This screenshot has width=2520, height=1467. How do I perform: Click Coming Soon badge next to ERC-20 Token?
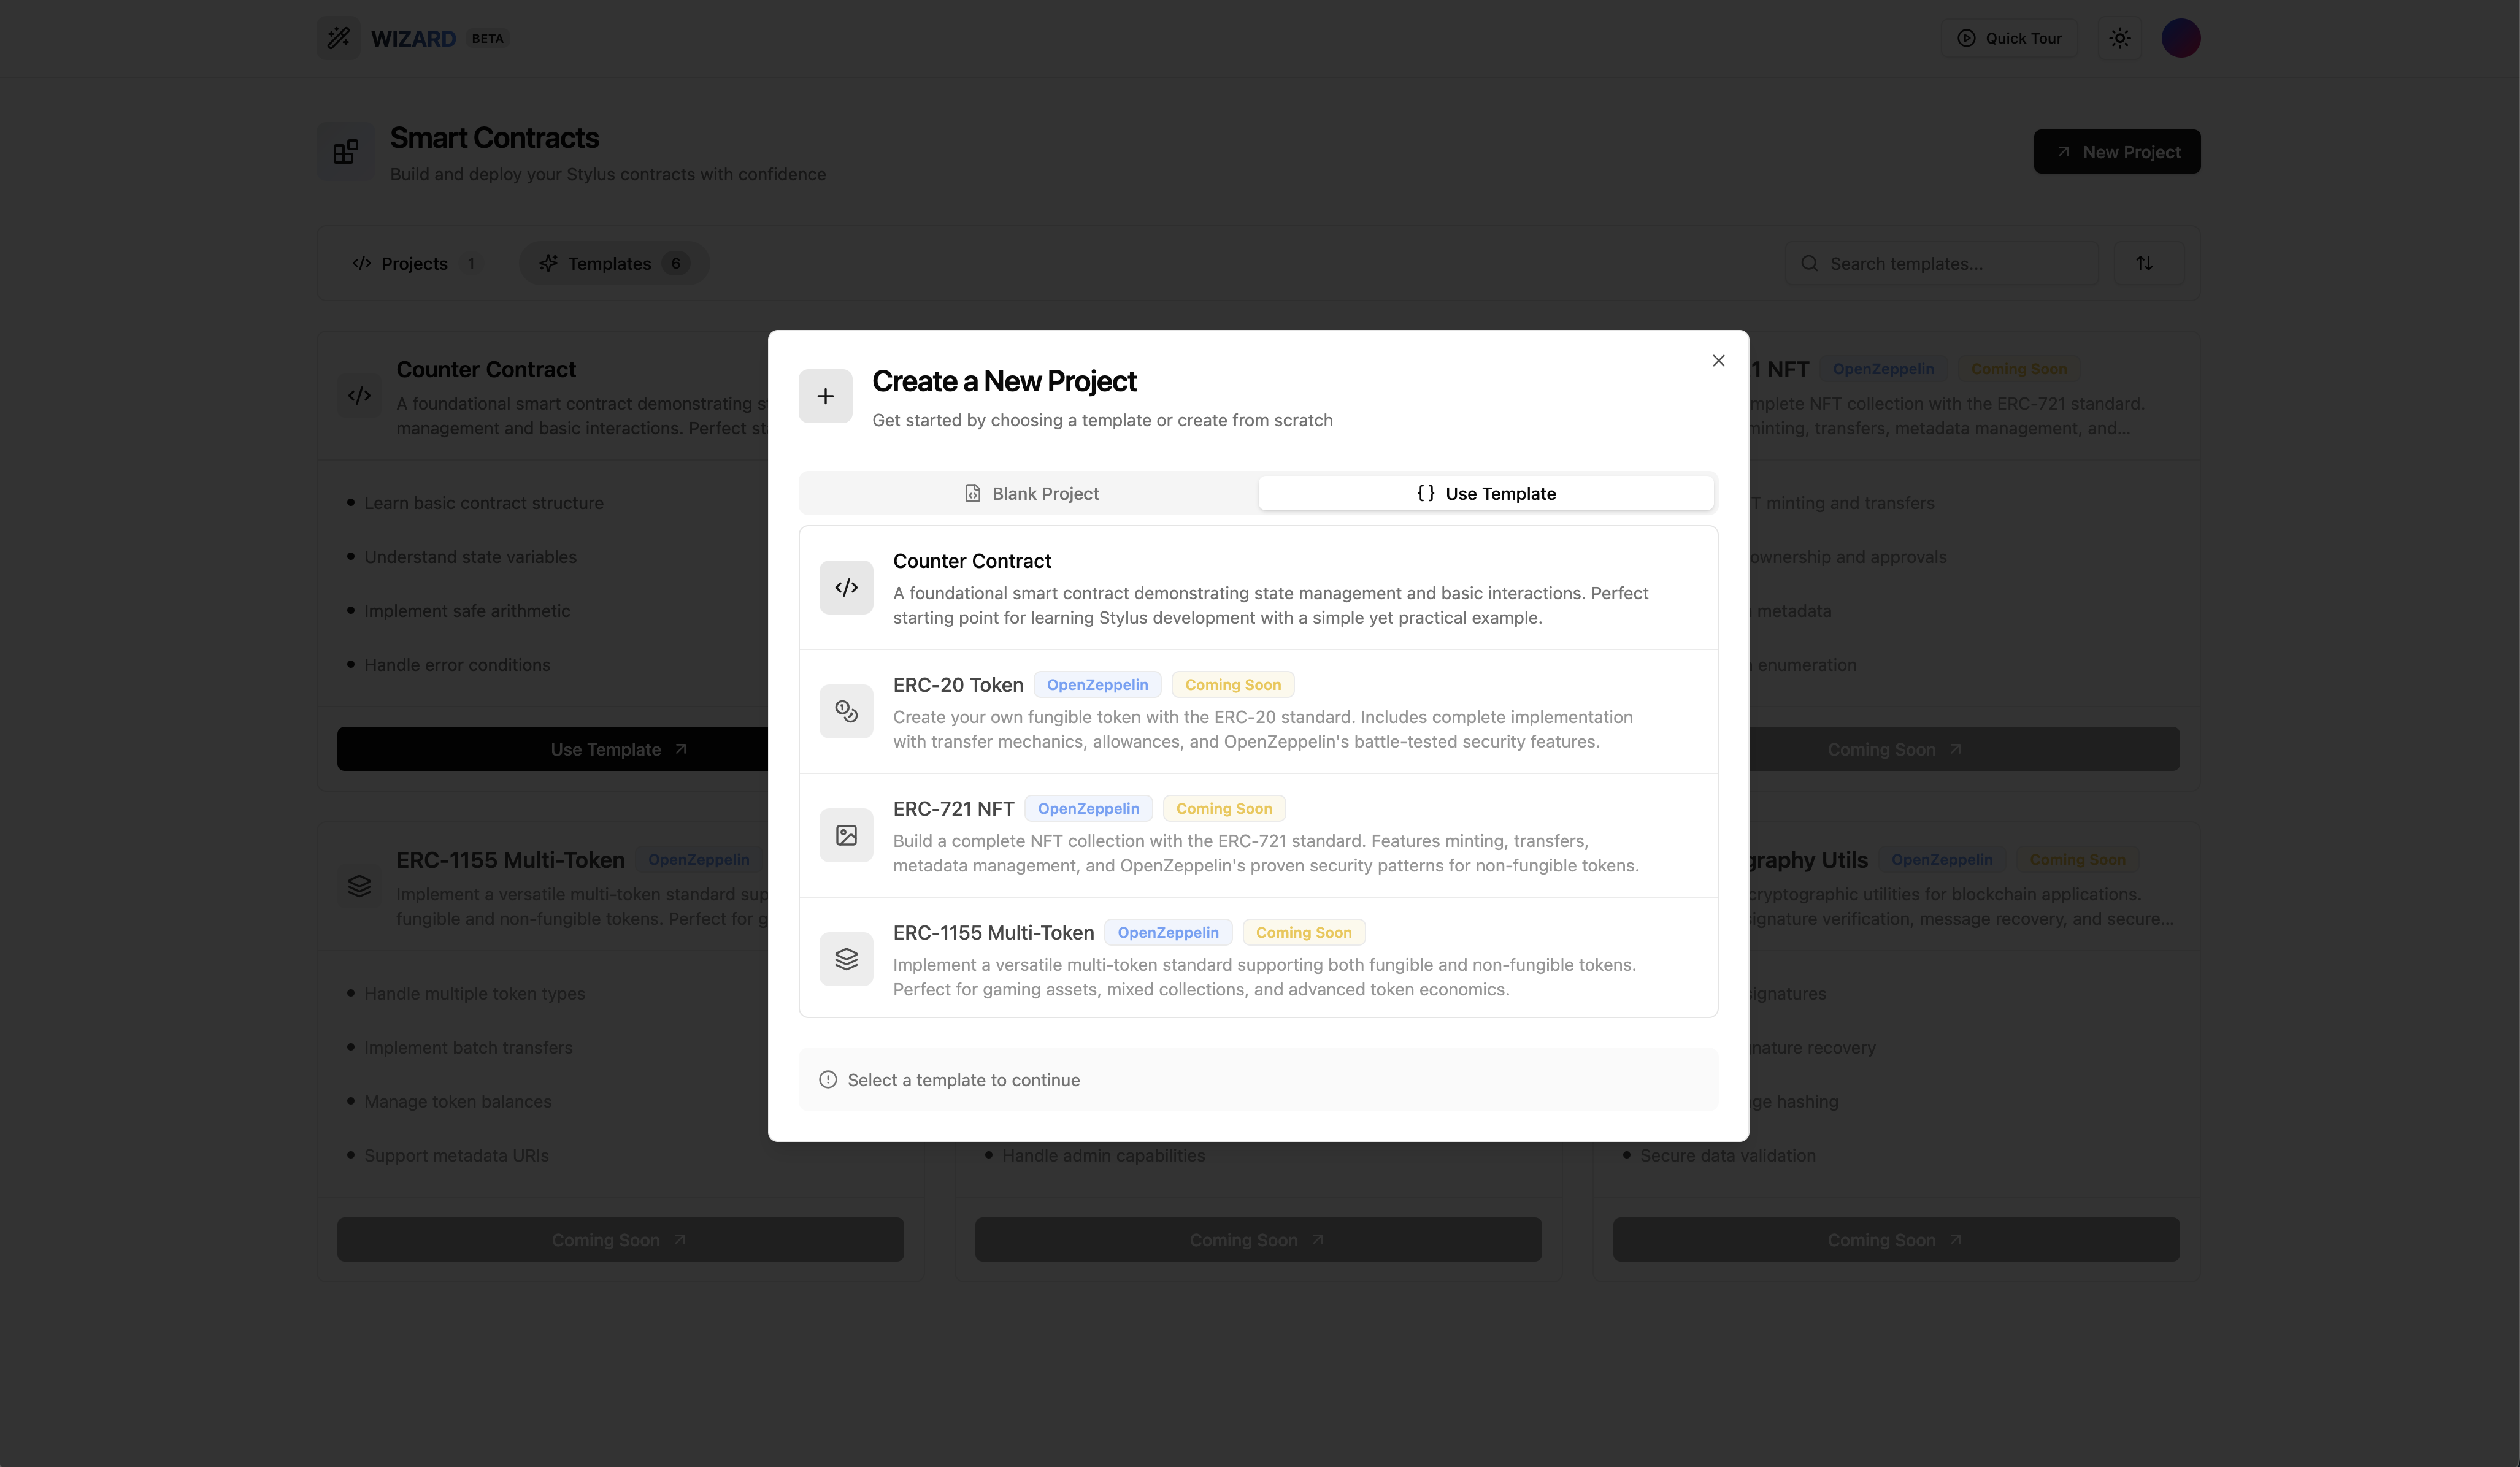tap(1233, 685)
